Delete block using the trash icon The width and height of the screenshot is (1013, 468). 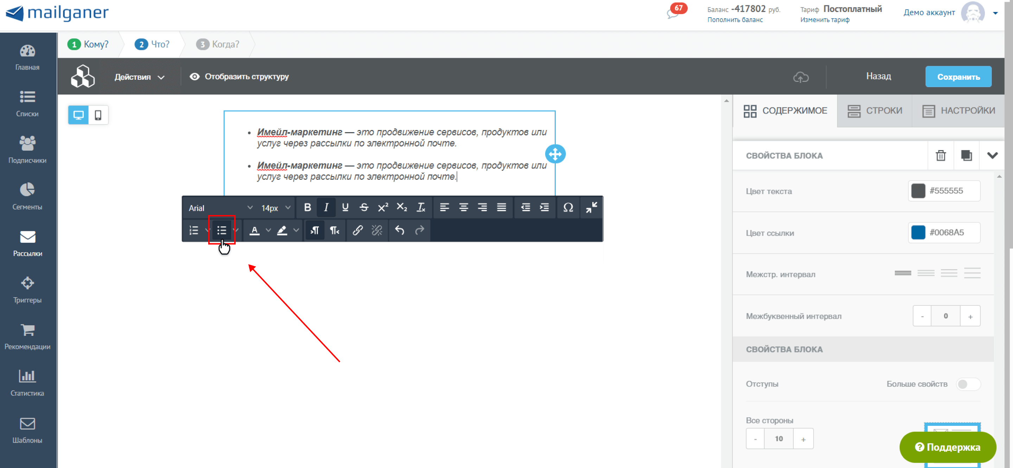(x=941, y=156)
